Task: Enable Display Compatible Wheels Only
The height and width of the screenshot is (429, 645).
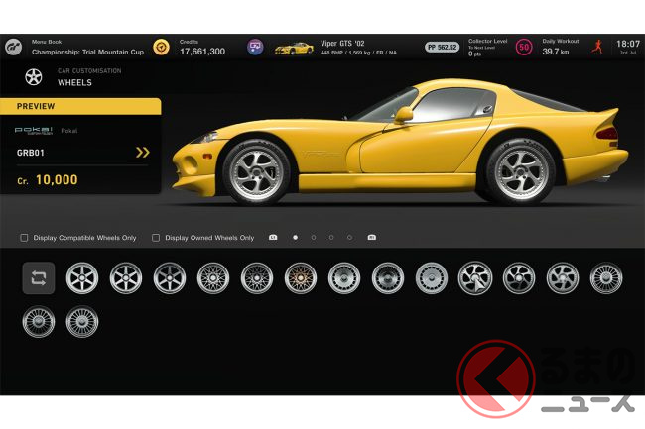Action: pos(25,238)
